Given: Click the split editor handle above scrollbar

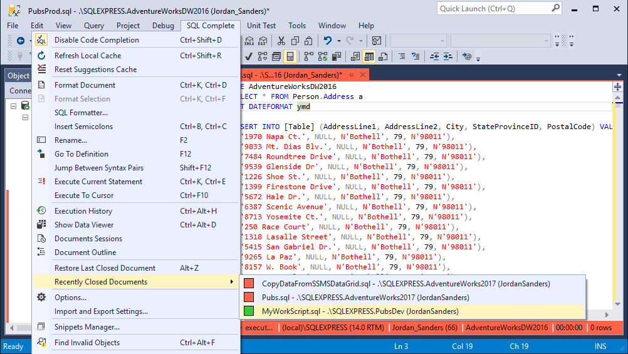Looking at the screenshot, I should pos(617,86).
